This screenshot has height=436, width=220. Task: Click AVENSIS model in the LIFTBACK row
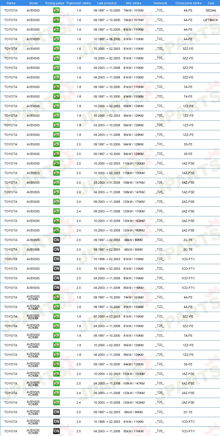[x=33, y=20]
